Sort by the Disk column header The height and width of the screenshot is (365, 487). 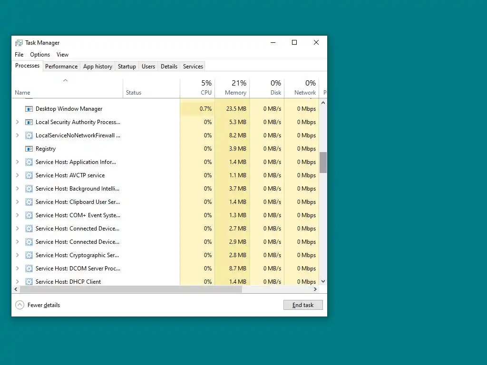[267, 88]
